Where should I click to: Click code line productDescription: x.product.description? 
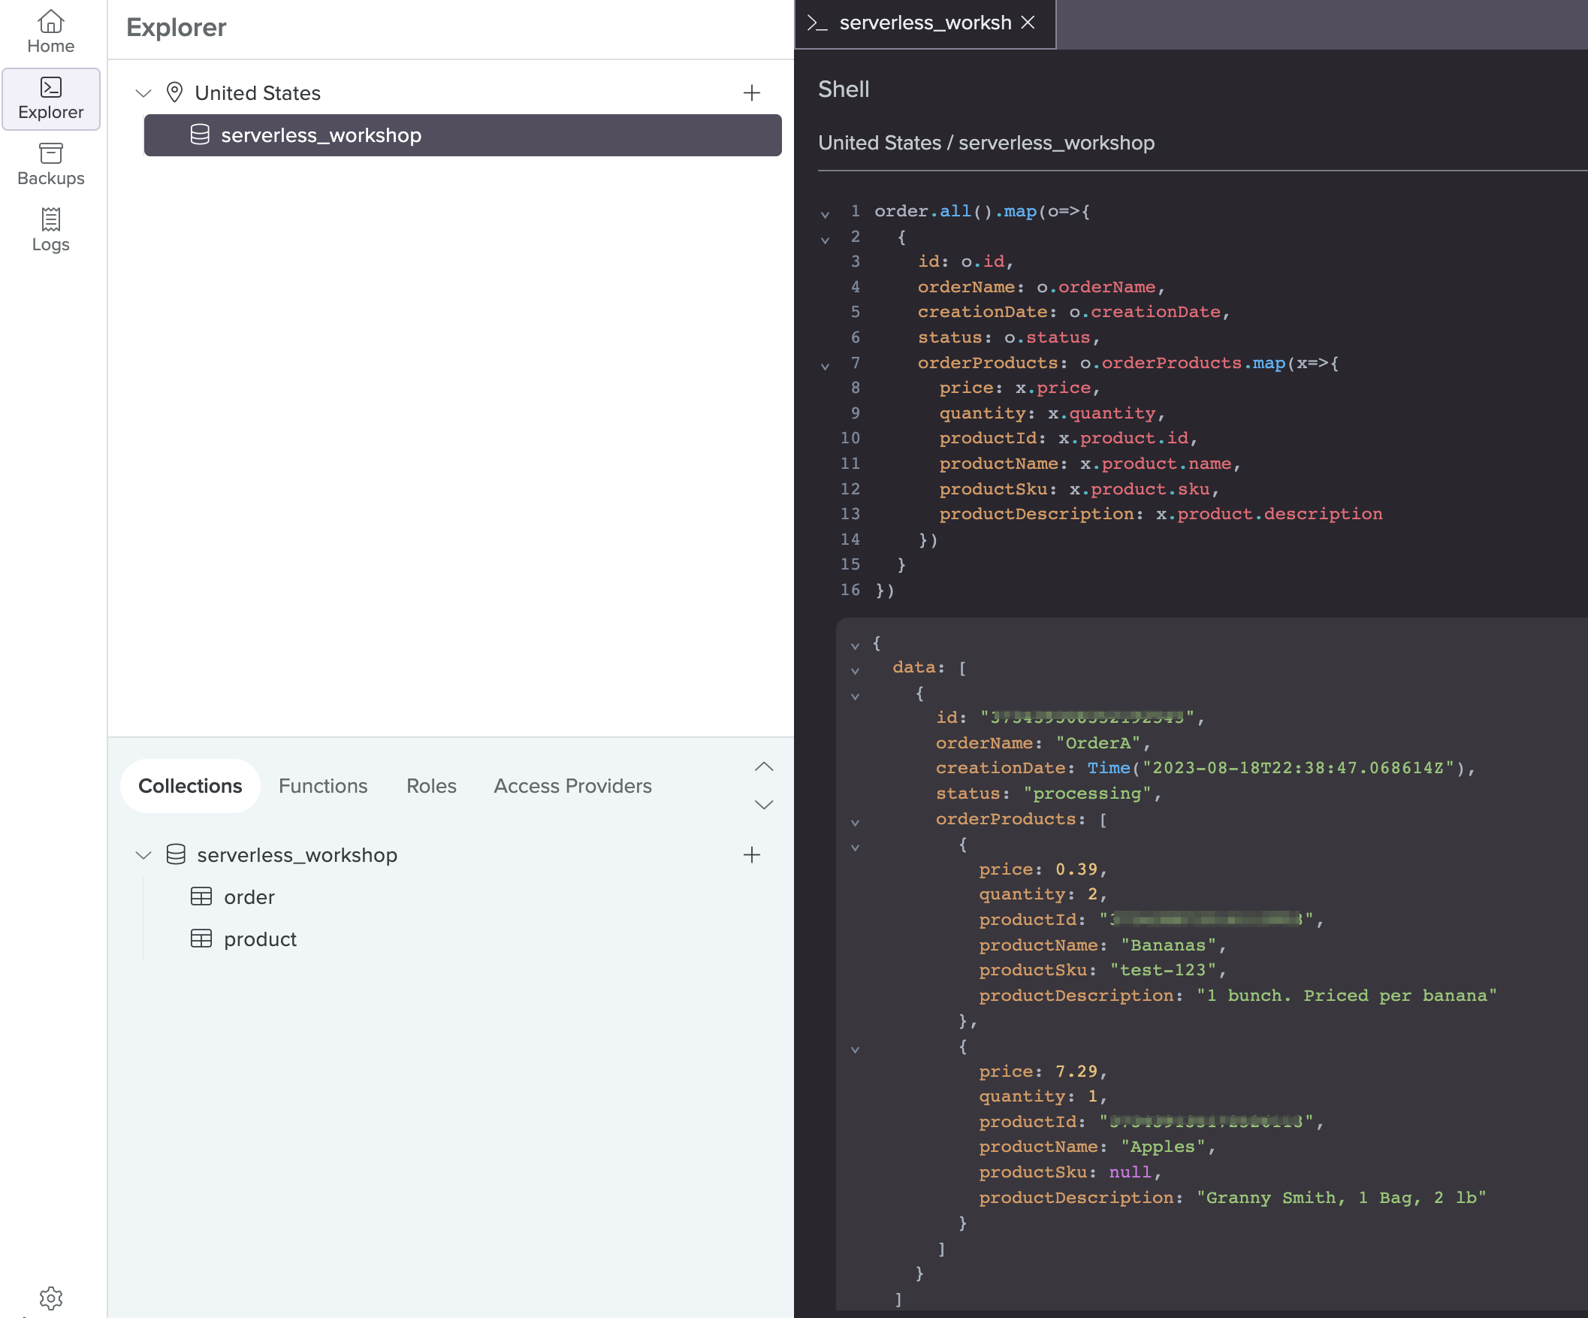click(1161, 514)
